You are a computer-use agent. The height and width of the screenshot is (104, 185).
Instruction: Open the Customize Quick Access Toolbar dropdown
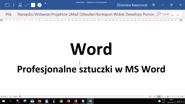point(46,3)
